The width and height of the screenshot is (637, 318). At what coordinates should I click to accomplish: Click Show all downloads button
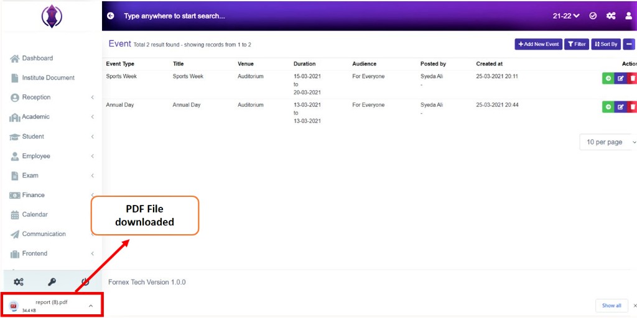(611, 306)
